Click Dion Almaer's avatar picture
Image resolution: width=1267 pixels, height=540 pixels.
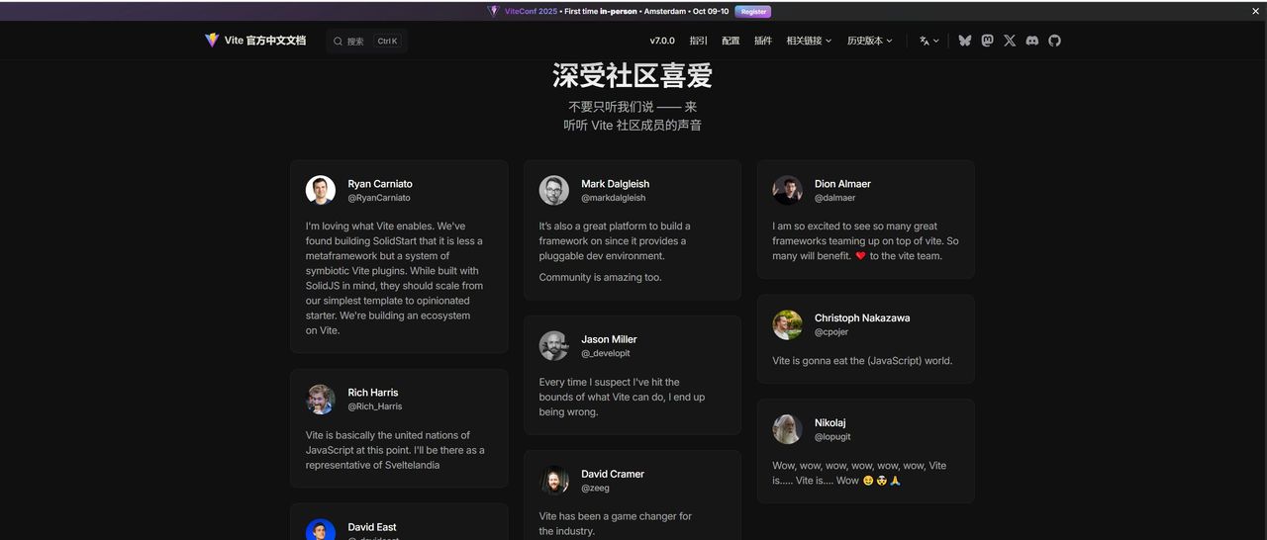pyautogui.click(x=788, y=191)
